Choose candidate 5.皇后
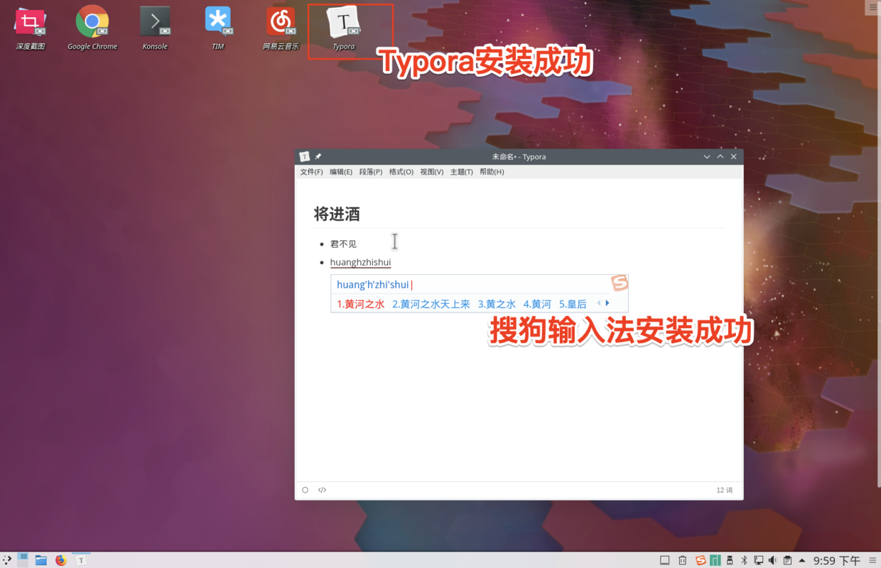Viewport: 881px width, 568px height. (573, 304)
